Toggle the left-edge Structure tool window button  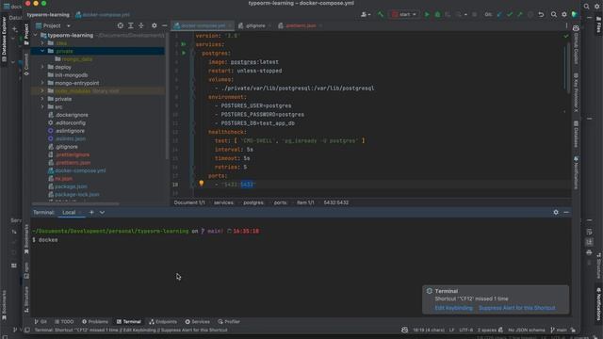[x=26, y=299]
